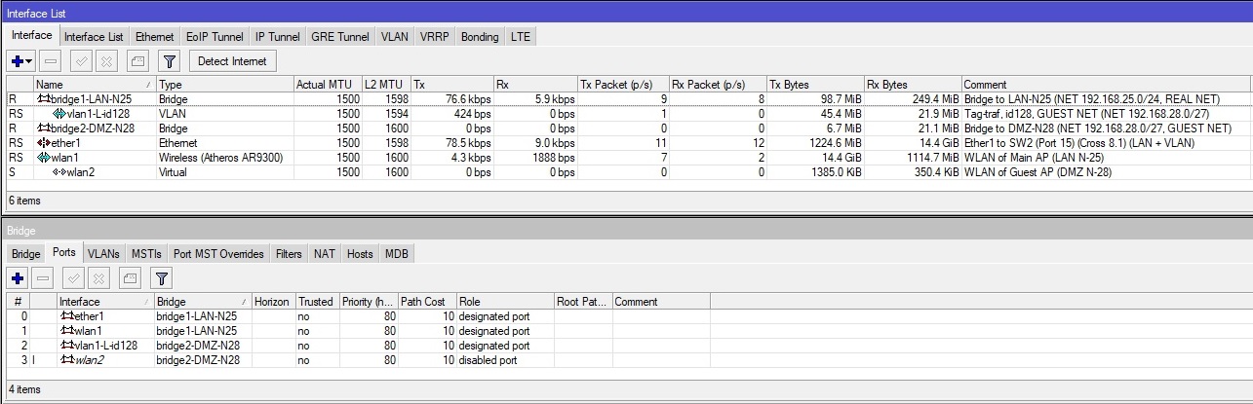Sort ports by Bridge column header
The height and width of the screenshot is (404, 1253).
coord(202,302)
